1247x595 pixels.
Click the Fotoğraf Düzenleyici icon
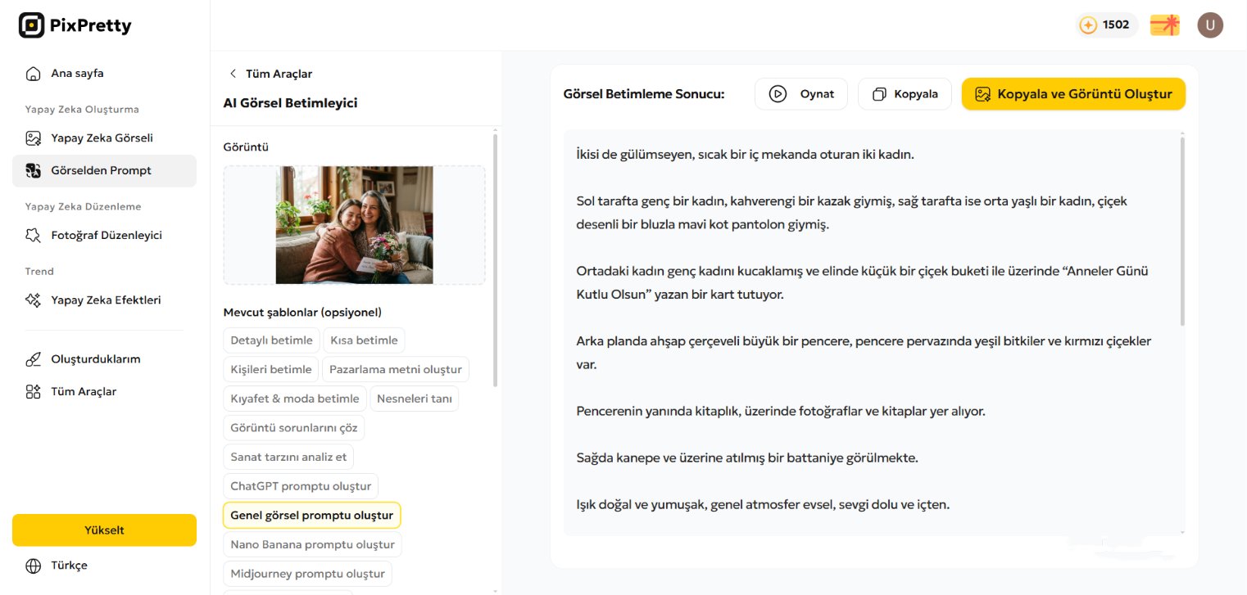[33, 236]
